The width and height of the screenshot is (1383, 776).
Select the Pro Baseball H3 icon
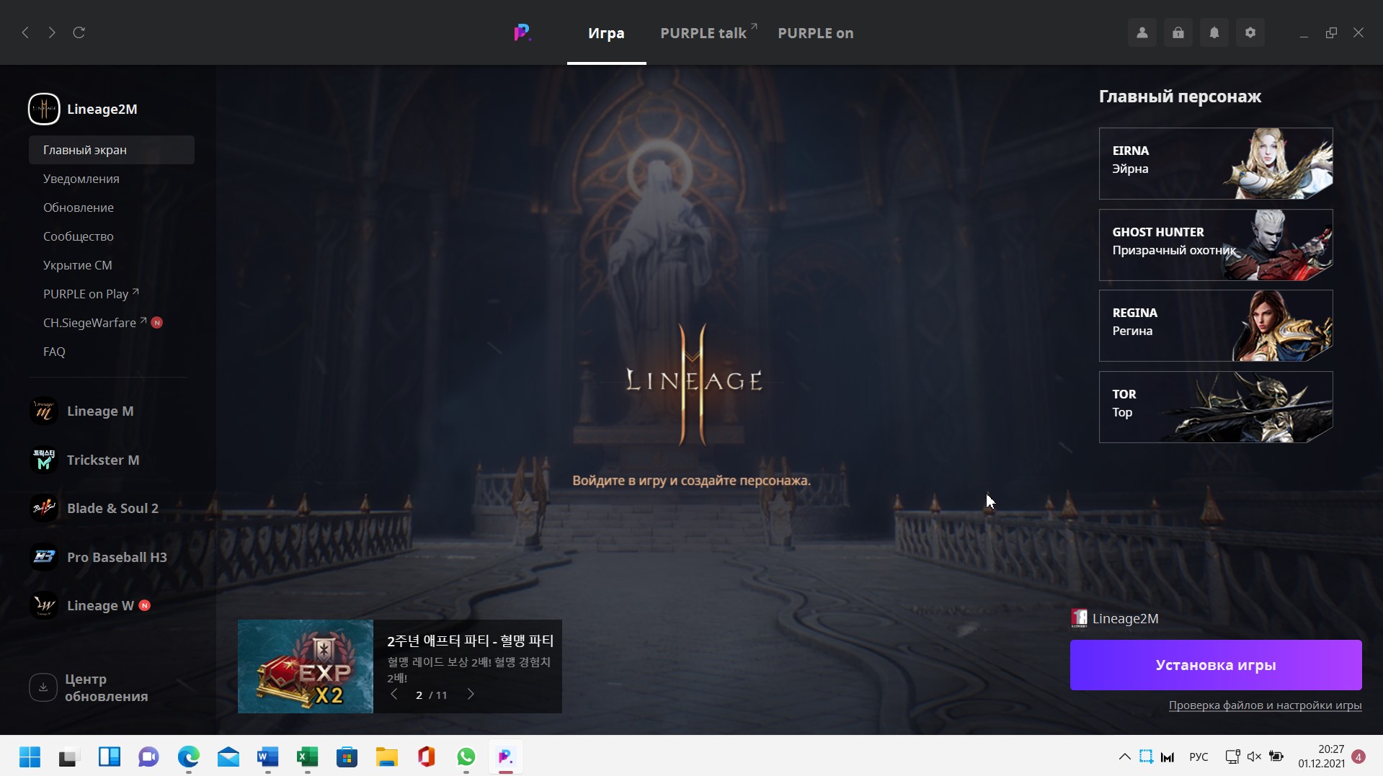[x=44, y=557]
